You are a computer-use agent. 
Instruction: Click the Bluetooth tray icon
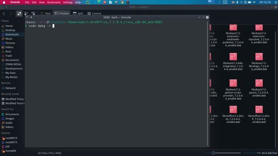click(237, 2)
